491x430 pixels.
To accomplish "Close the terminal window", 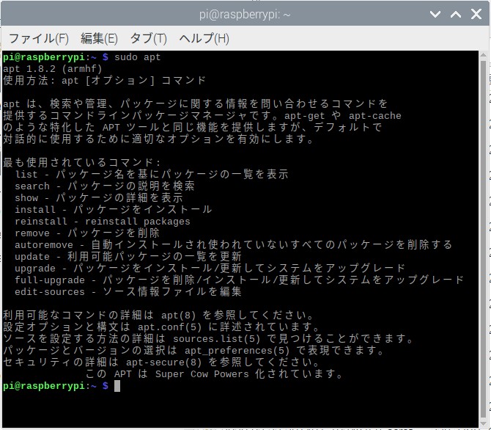I will point(476,14).
